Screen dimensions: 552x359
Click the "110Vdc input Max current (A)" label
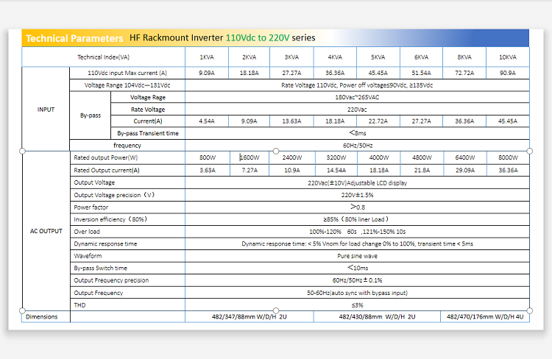coord(127,73)
